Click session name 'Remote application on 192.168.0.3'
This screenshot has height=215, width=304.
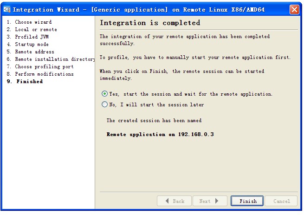(x=160, y=134)
